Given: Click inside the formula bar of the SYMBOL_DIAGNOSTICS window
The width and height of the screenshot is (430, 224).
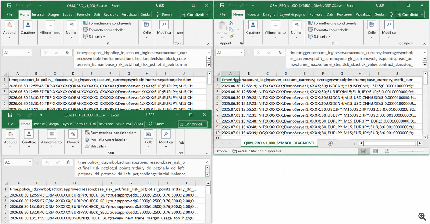Looking at the screenshot, I should click(x=354, y=58).
